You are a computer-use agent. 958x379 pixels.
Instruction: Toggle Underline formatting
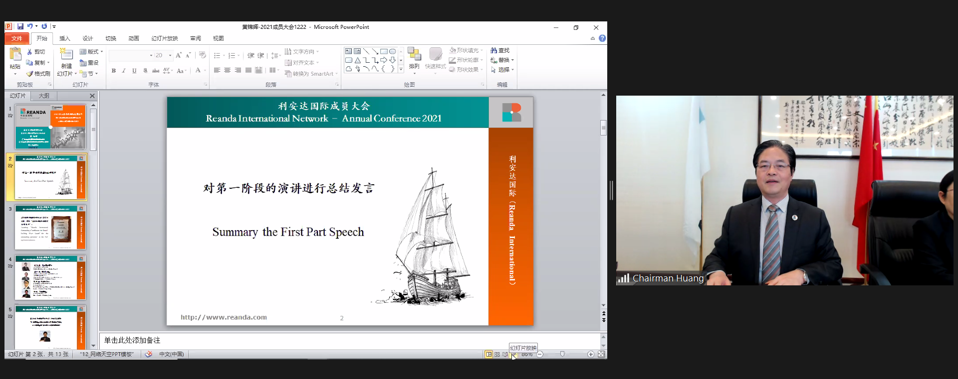click(x=134, y=71)
